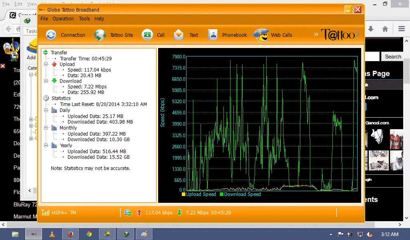
Task: Select download Speed: 7.22 Mbps row
Action: coord(87,87)
